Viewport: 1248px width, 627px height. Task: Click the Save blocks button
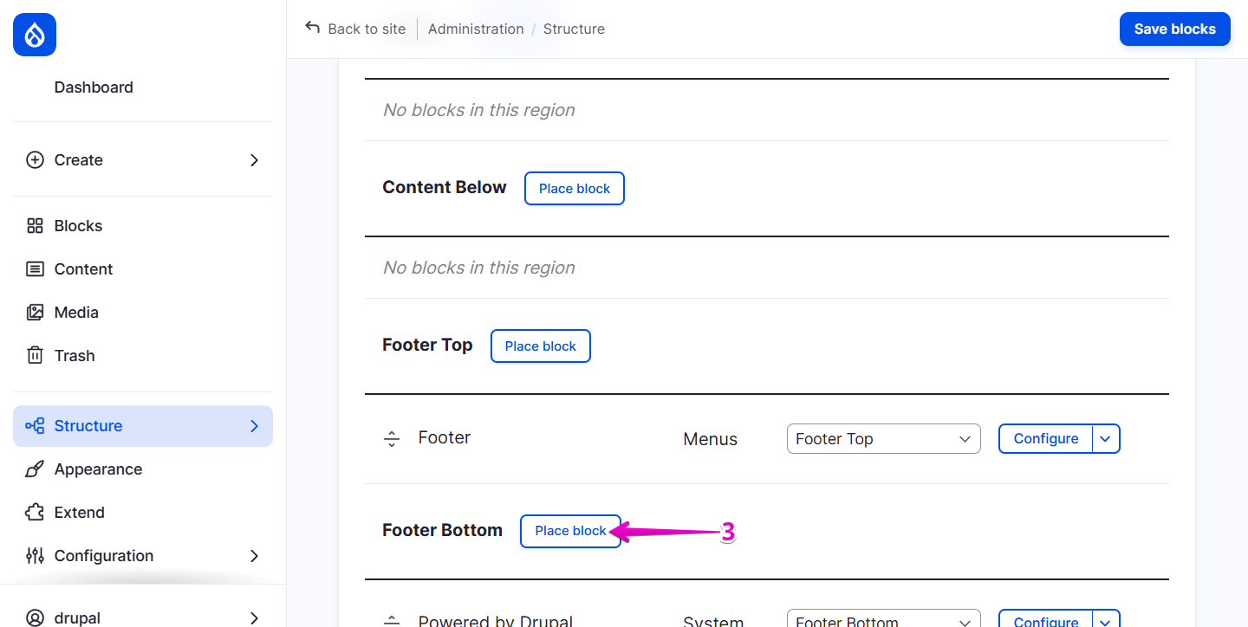[1174, 29]
